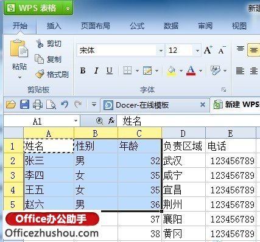Open the 页面布局 tab
The height and width of the screenshot is (242, 260).
(96, 26)
